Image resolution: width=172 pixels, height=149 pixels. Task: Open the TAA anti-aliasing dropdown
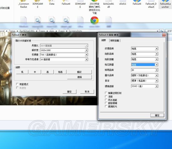[64, 55]
